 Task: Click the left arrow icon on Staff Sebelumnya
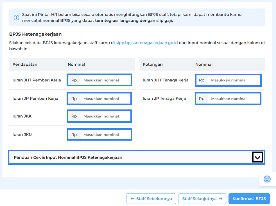132,199
